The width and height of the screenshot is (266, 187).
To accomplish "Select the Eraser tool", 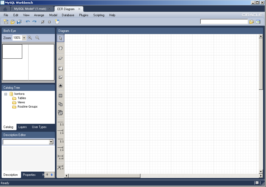I will pyautogui.click(x=61, y=58).
